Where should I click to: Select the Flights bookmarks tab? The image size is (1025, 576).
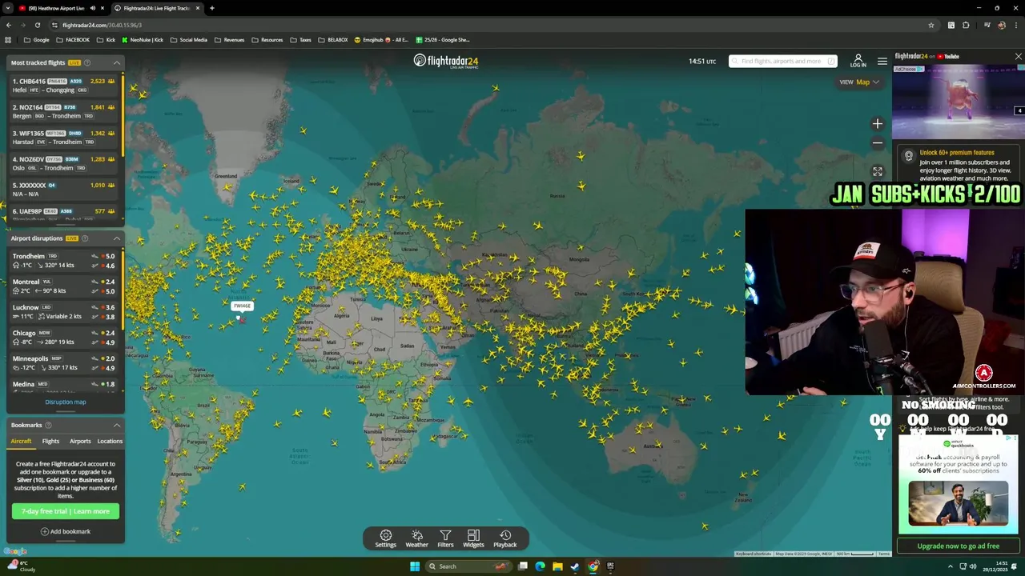pos(50,441)
